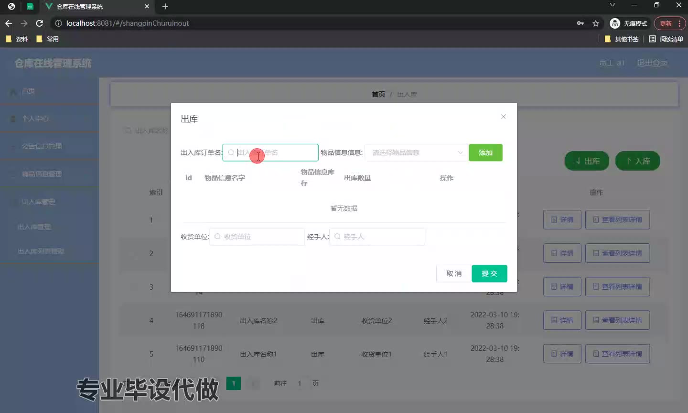
Task: Open new browser tab with plus icon
Action: [165, 7]
